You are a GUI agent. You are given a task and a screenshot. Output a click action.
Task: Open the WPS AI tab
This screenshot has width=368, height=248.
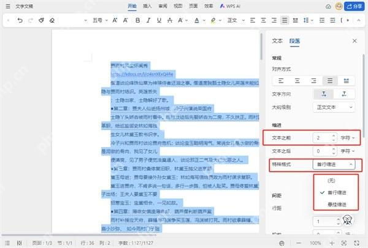click(230, 6)
